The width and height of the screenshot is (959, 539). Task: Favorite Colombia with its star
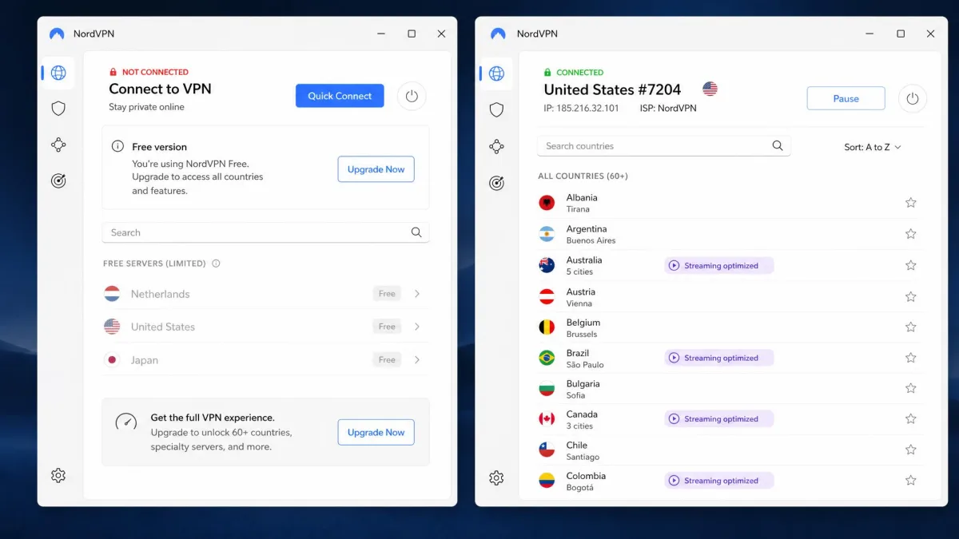(x=910, y=480)
